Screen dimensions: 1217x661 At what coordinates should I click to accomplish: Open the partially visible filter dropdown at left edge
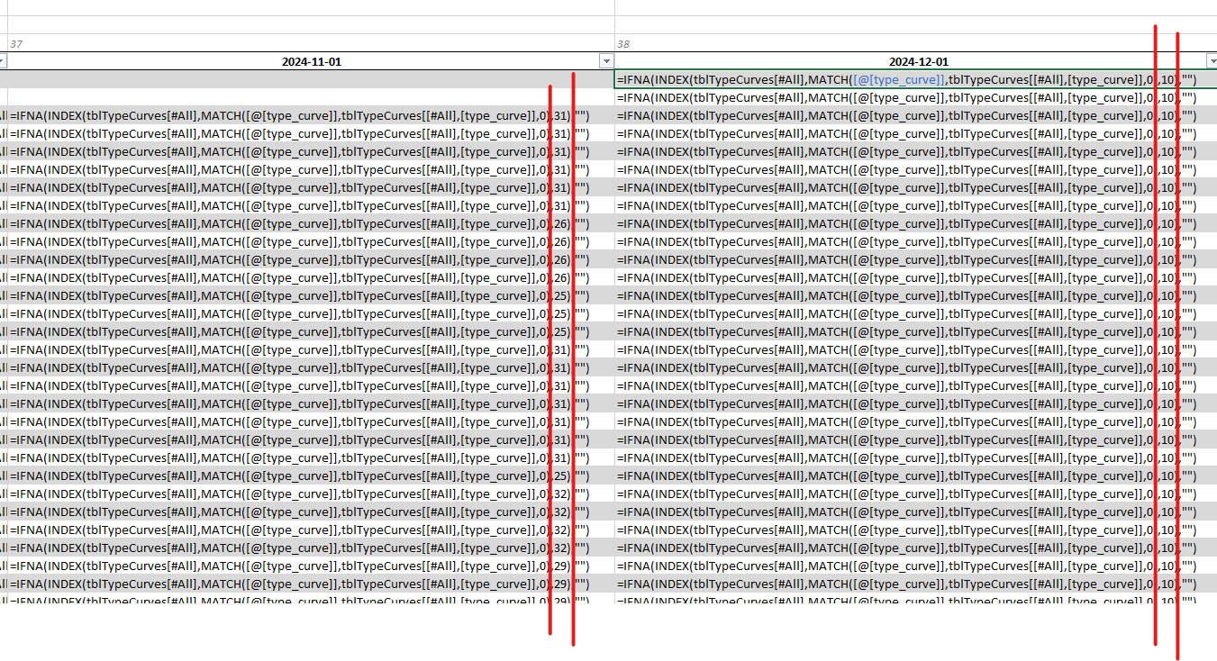[x=4, y=61]
